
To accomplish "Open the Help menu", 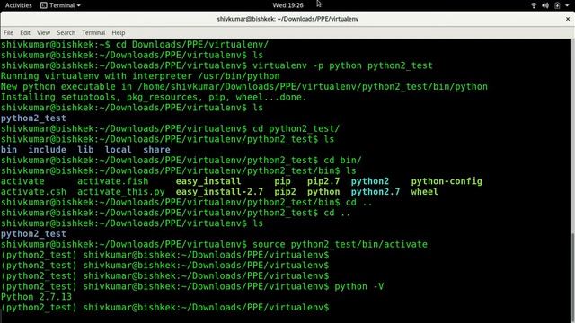I will [x=119, y=32].
